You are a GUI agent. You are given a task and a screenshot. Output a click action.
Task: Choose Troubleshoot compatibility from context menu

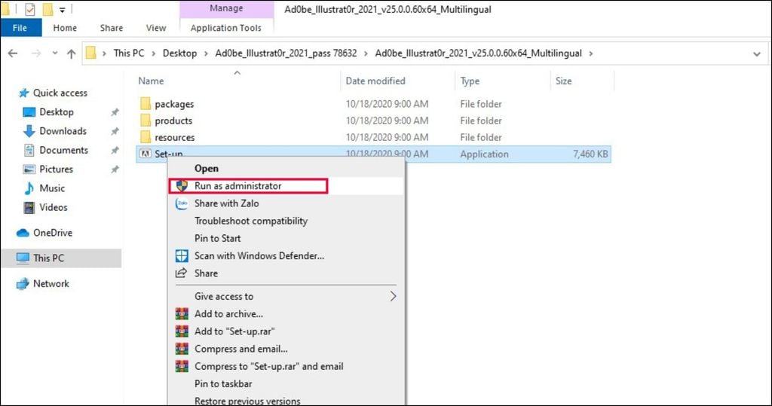(251, 221)
